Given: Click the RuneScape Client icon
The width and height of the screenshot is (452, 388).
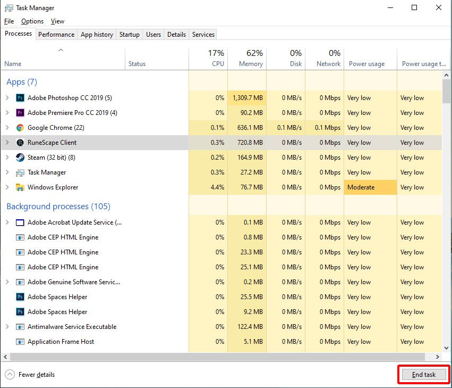Looking at the screenshot, I should pyautogui.click(x=20, y=143).
